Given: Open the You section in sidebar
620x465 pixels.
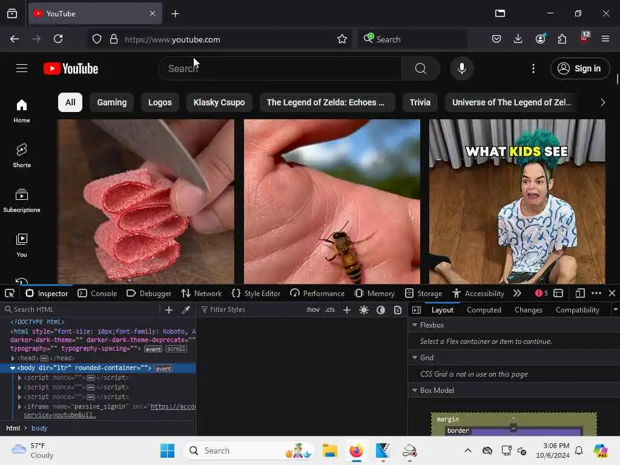Looking at the screenshot, I should 22,245.
